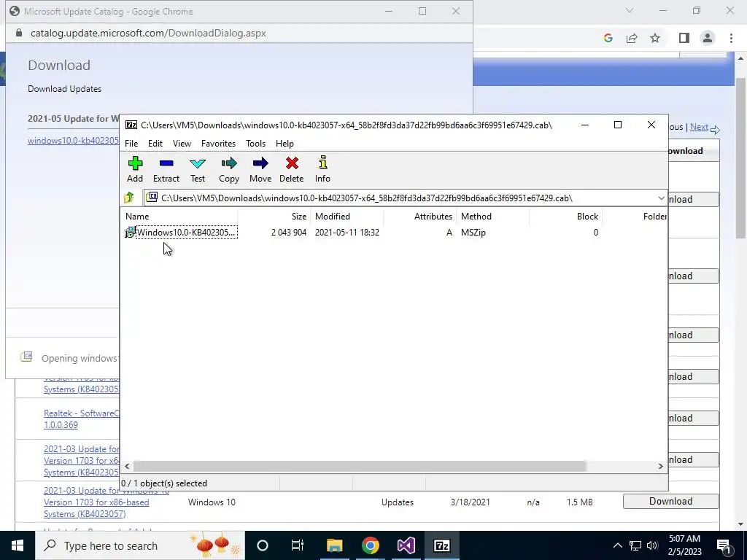Click the volume tray icon
Screen dimensions: 747x560
coord(652,545)
